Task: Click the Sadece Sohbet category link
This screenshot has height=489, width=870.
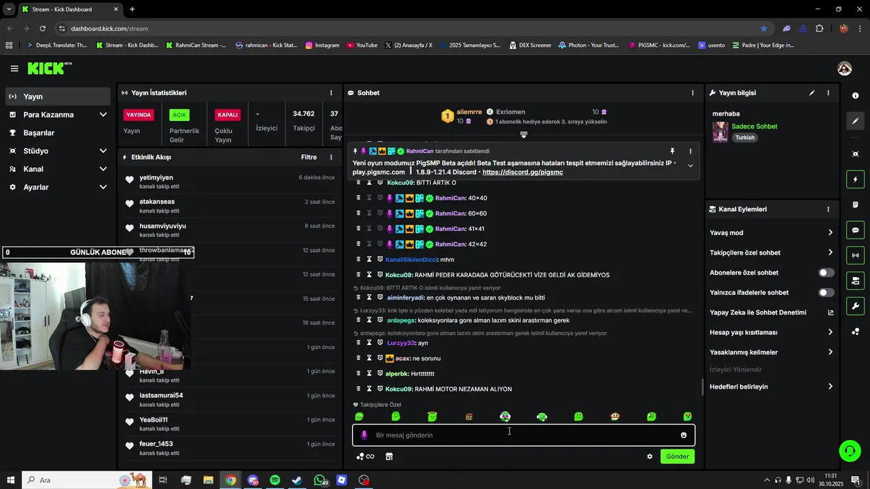Action: coord(754,126)
